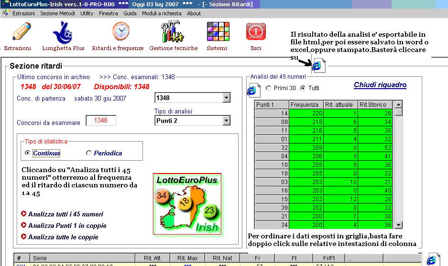Click the Rit. attuale column header
Image resolution: width=448 pixels, height=266 pixels.
[x=340, y=104]
